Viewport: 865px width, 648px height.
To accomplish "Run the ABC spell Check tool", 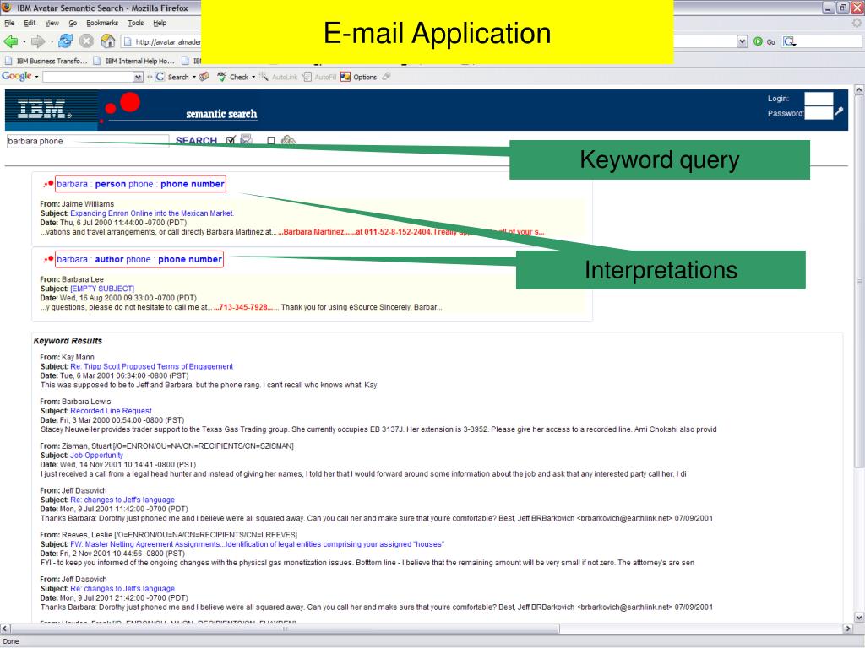I will pyautogui.click(x=233, y=77).
